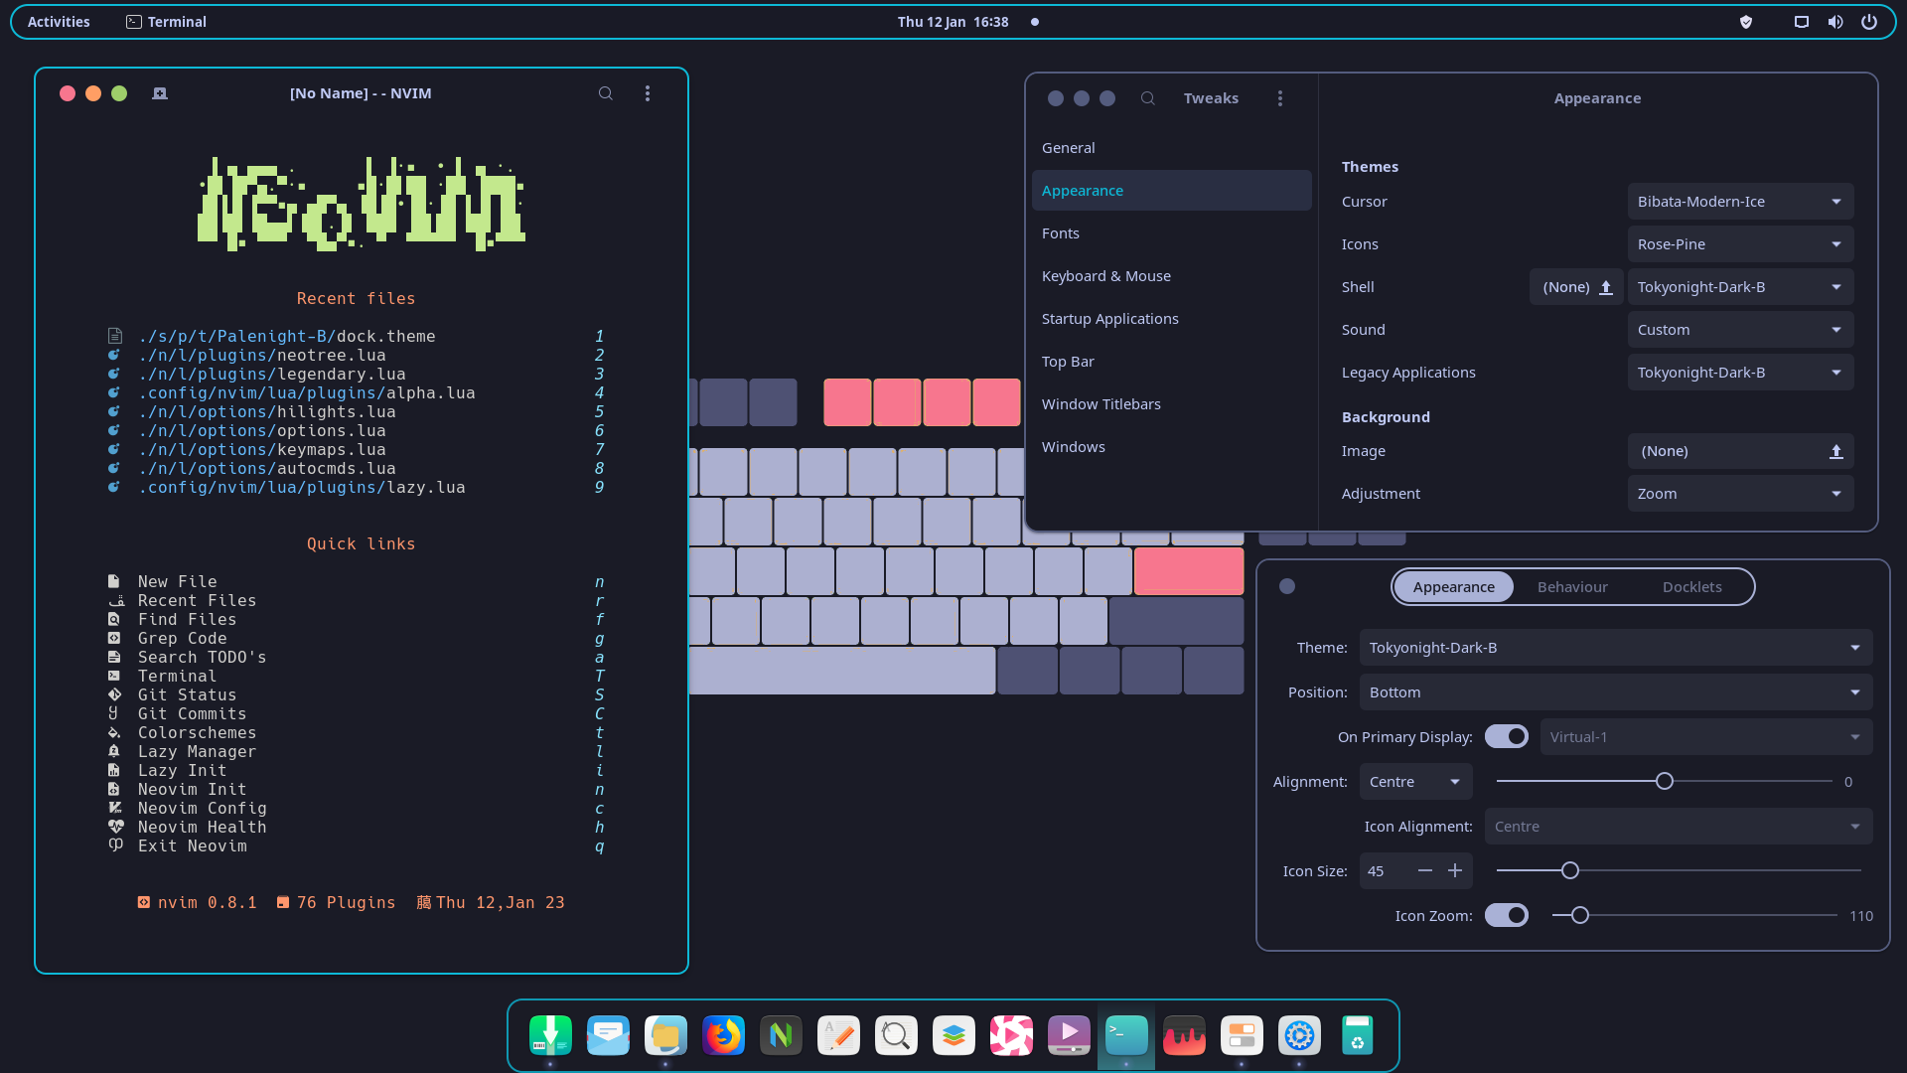Click the clock in the top bar
The height and width of the screenshot is (1073, 1907).
click(x=953, y=22)
